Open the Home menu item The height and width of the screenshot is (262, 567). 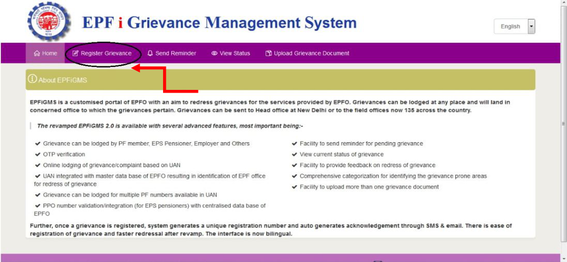click(x=45, y=53)
